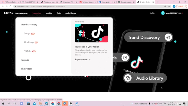Change language from English

[152, 13]
